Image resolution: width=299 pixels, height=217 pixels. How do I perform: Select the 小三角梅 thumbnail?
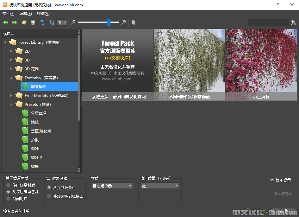click(261, 65)
